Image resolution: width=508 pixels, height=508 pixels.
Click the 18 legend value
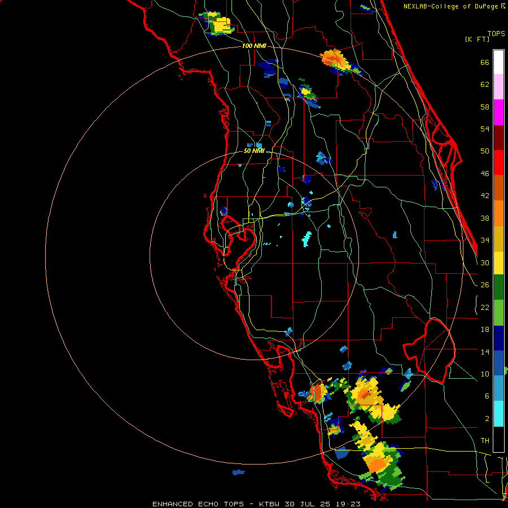click(x=485, y=330)
